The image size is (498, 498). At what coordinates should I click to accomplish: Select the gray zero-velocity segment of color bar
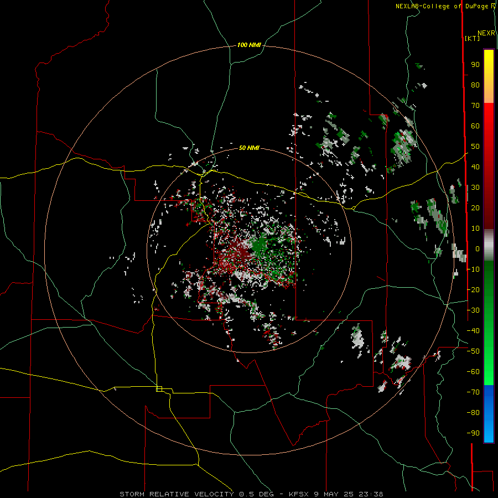pos(489,245)
